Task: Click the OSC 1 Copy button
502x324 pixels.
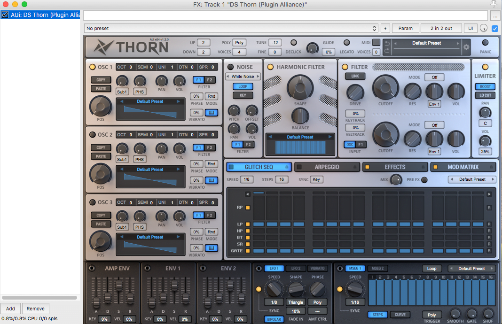Action: tap(101, 80)
